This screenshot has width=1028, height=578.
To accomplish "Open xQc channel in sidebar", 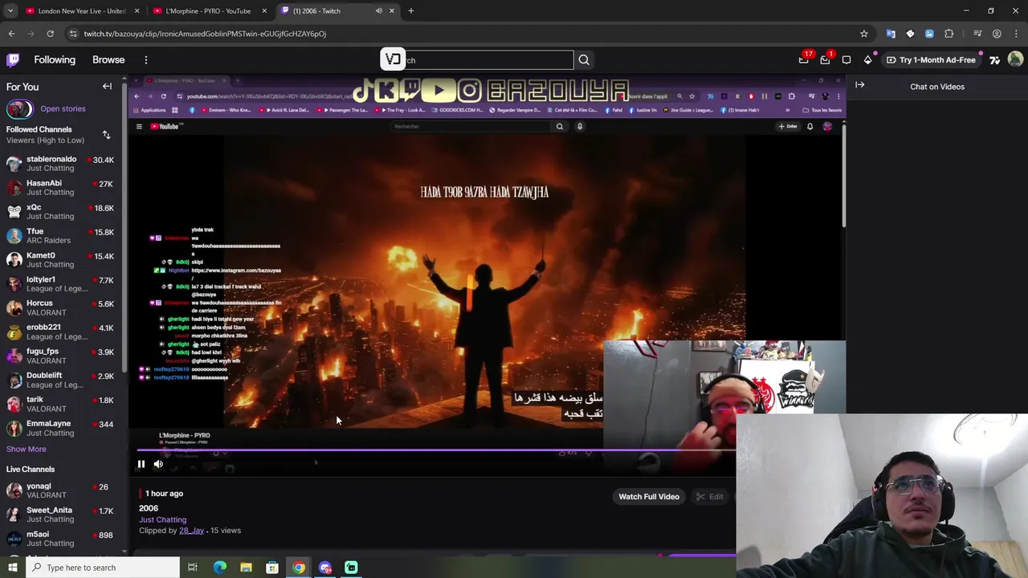I will pyautogui.click(x=61, y=212).
